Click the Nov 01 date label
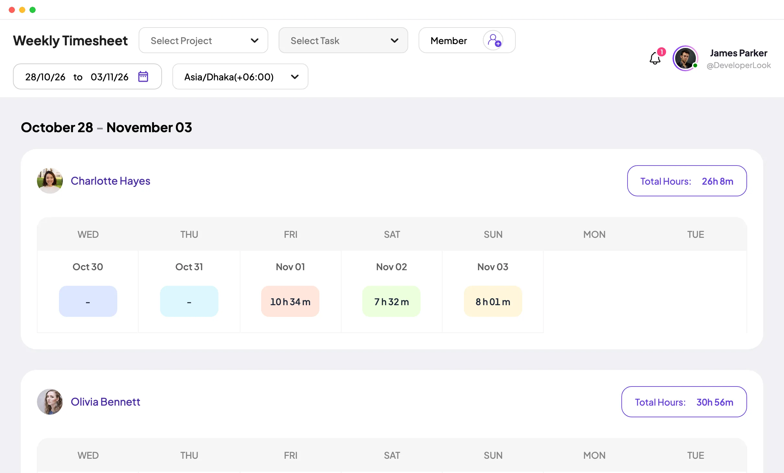The image size is (784, 473). [x=290, y=267]
